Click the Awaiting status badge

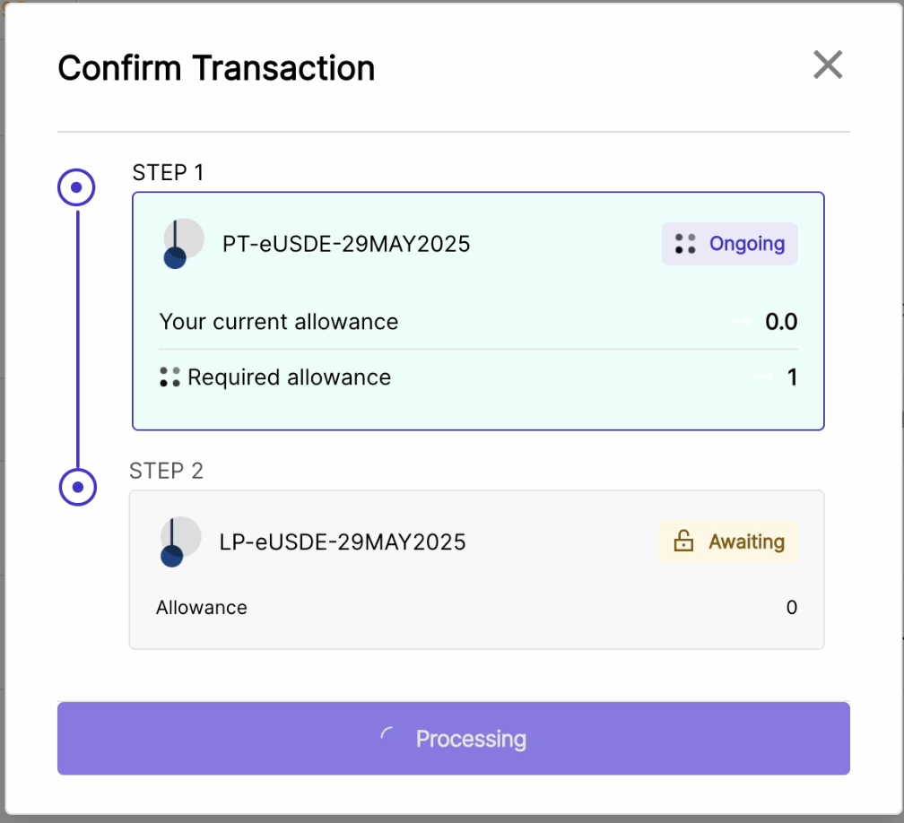[x=727, y=541]
